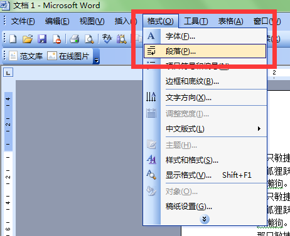This screenshot has height=236, width=290.
Task: Click the Word document icon in title bar
Action: (x=4, y=5)
